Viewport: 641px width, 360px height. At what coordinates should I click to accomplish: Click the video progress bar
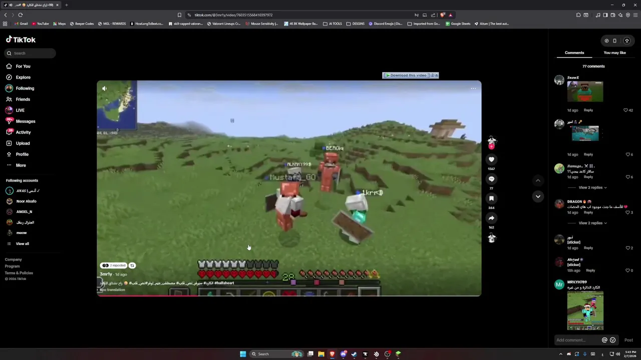[289, 295]
